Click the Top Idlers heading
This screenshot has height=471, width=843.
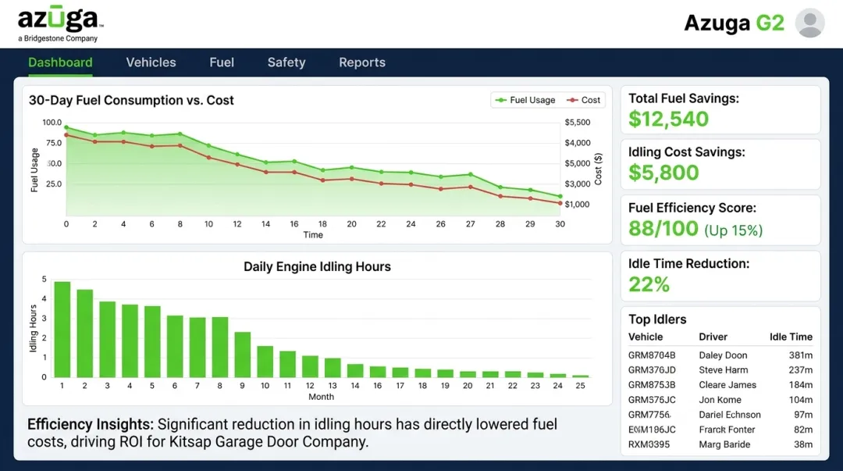[657, 319]
